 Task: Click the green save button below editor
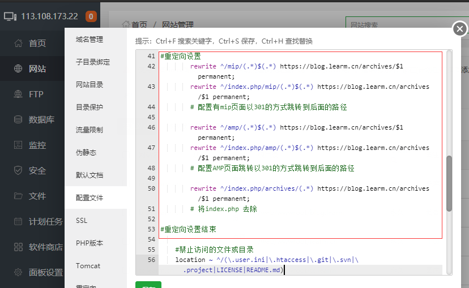[148, 285]
